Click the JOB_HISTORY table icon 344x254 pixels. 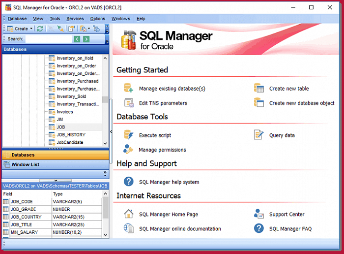click(52, 135)
